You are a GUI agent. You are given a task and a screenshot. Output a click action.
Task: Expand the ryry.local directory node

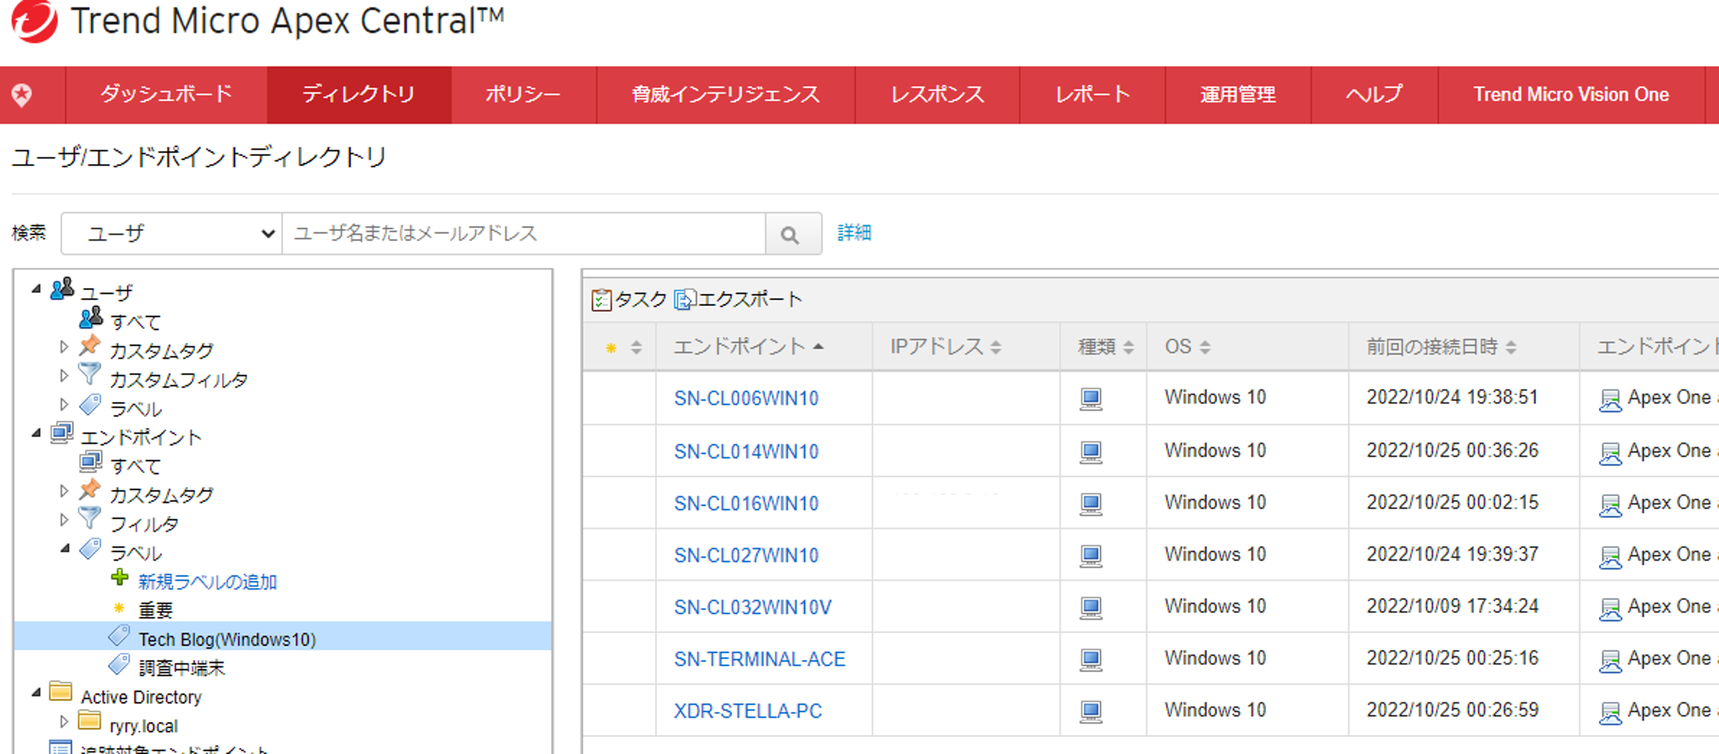coord(64,721)
